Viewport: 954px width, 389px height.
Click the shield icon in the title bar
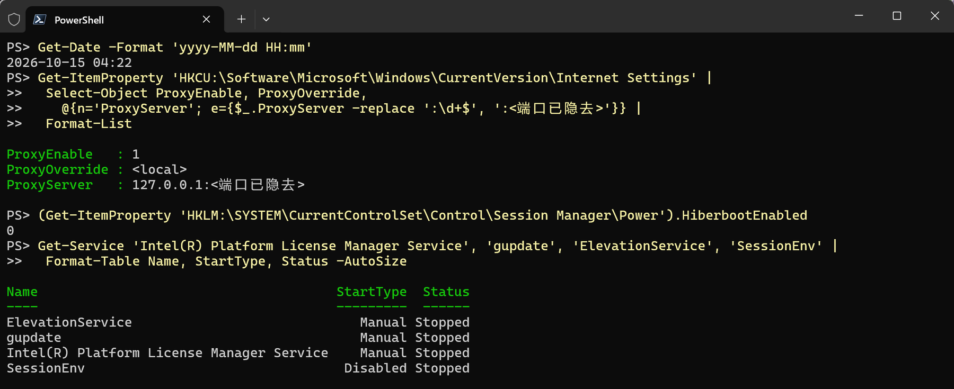coord(14,20)
